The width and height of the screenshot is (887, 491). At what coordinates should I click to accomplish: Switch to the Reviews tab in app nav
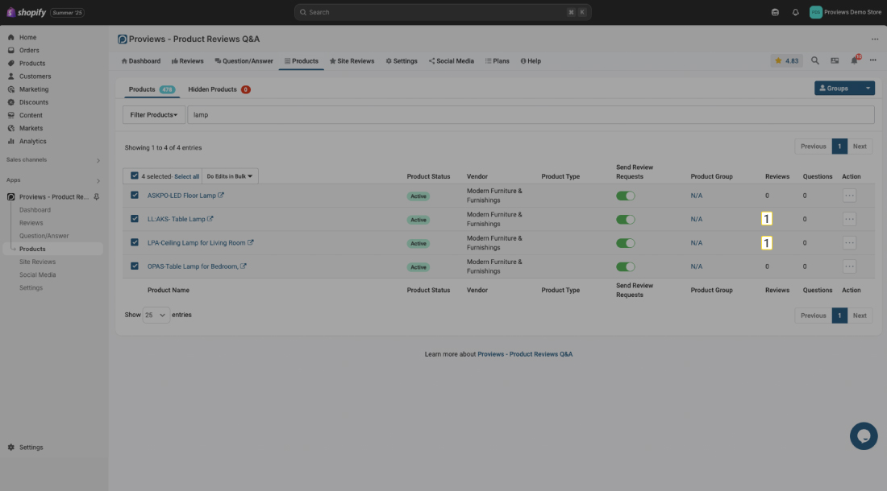point(187,61)
